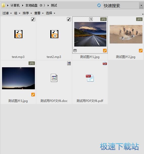Click the folder icon in breadcrumb bar
144x154 pixels.
[3, 5]
